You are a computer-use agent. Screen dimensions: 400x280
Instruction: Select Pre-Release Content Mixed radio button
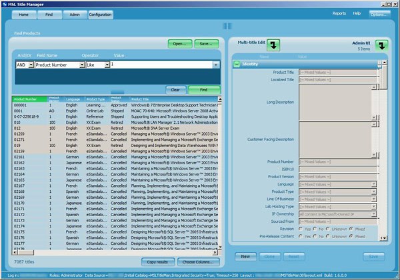click(351, 236)
